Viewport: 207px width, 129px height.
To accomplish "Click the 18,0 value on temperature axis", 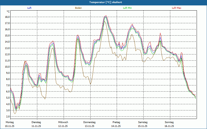I will pyautogui.click(x=7, y=17).
